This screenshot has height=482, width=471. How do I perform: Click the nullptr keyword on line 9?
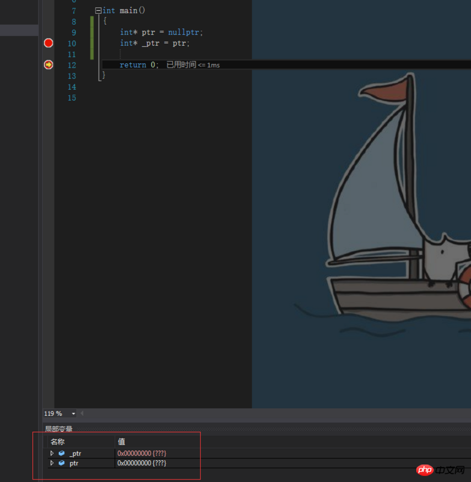point(183,33)
